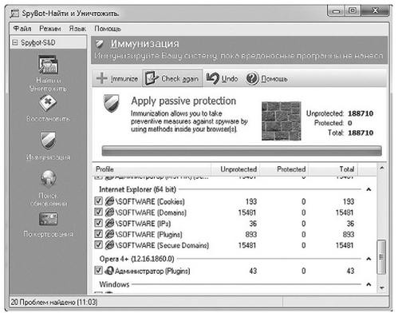
Task: Open the Пожертвования donations sidebar icon
Action: click(x=48, y=220)
